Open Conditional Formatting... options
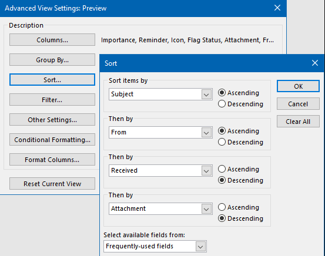The image size is (325, 256). click(52, 140)
